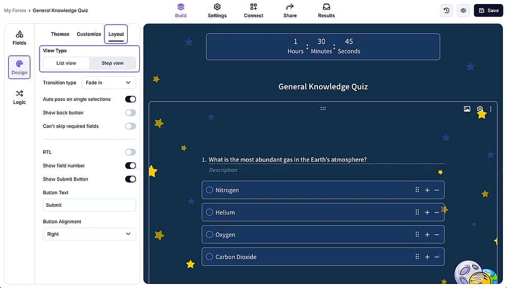Switch to the Themes tab
The image size is (507, 288).
(60, 34)
